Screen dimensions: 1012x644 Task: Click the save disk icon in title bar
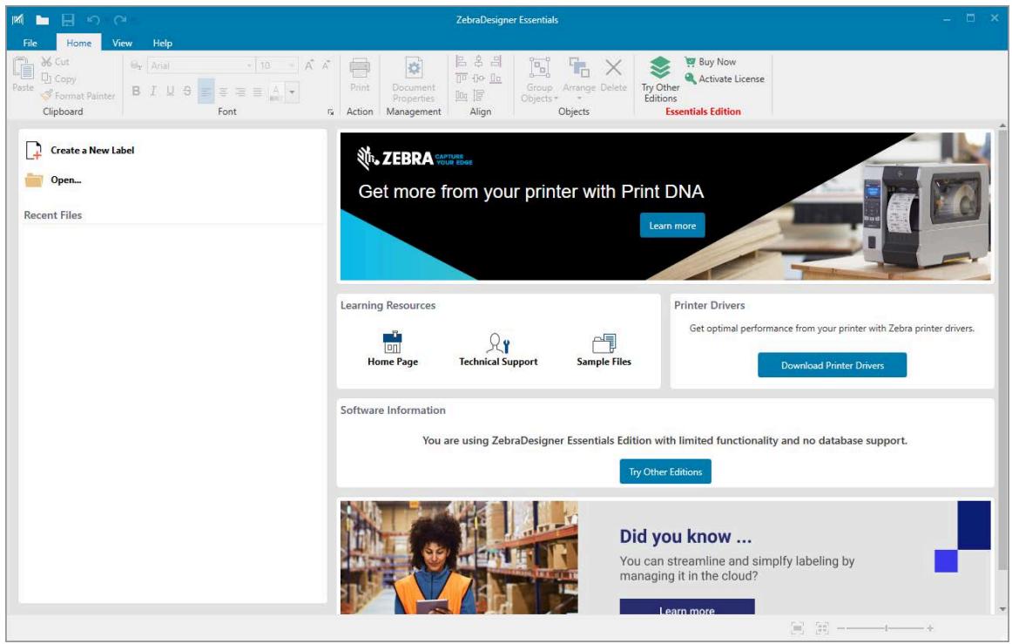point(68,20)
